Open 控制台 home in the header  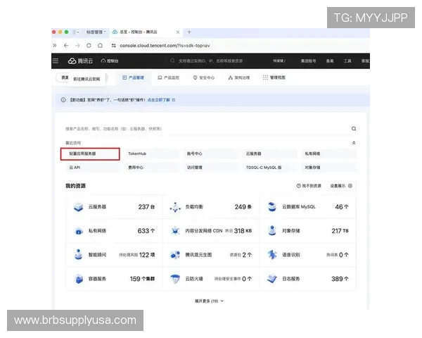110,61
